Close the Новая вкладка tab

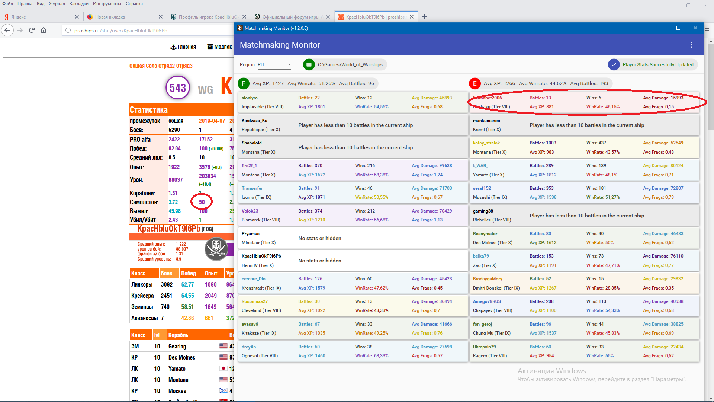coord(161,17)
